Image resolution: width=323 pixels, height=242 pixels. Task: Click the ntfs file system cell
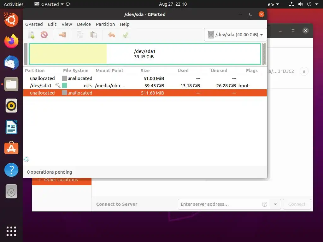coord(88,86)
